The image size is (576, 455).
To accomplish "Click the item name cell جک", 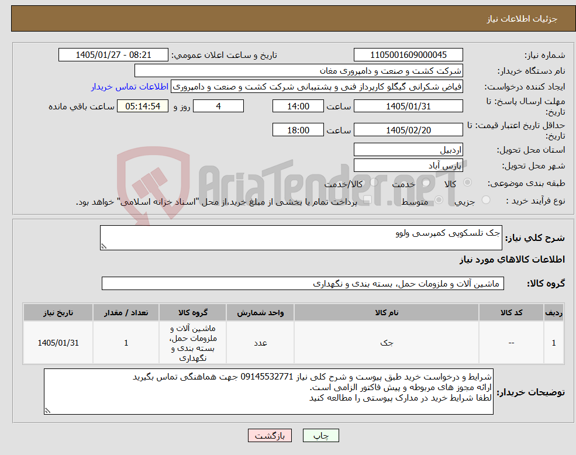I will coord(387,343).
